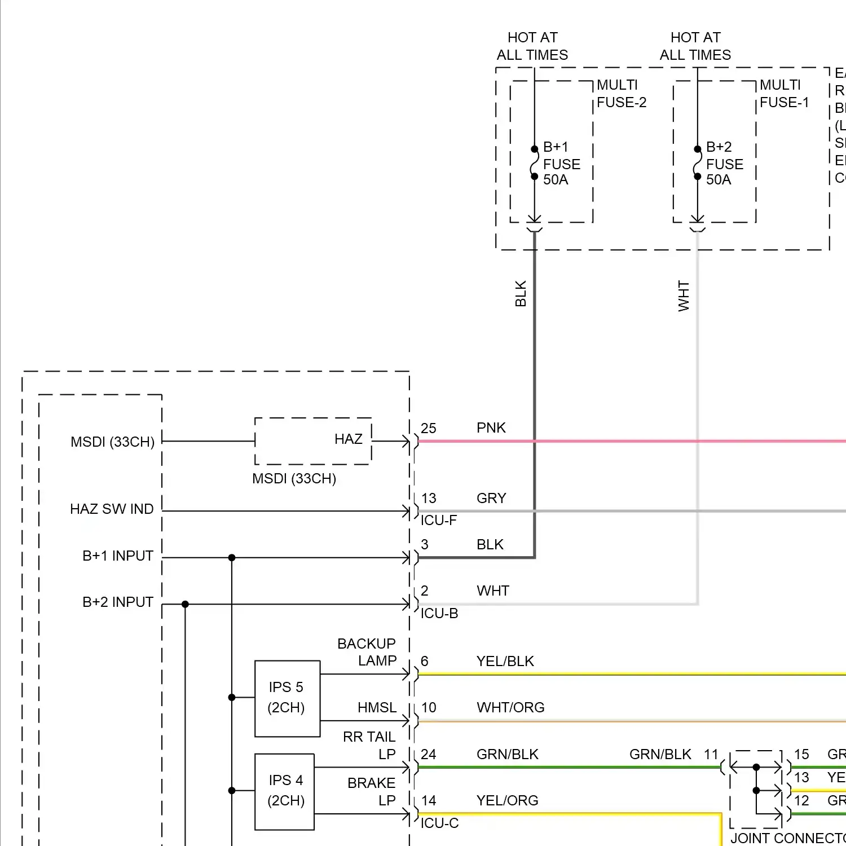Click the vertical WHT wire label
The width and height of the screenshot is (846, 846).
pyautogui.click(x=684, y=296)
